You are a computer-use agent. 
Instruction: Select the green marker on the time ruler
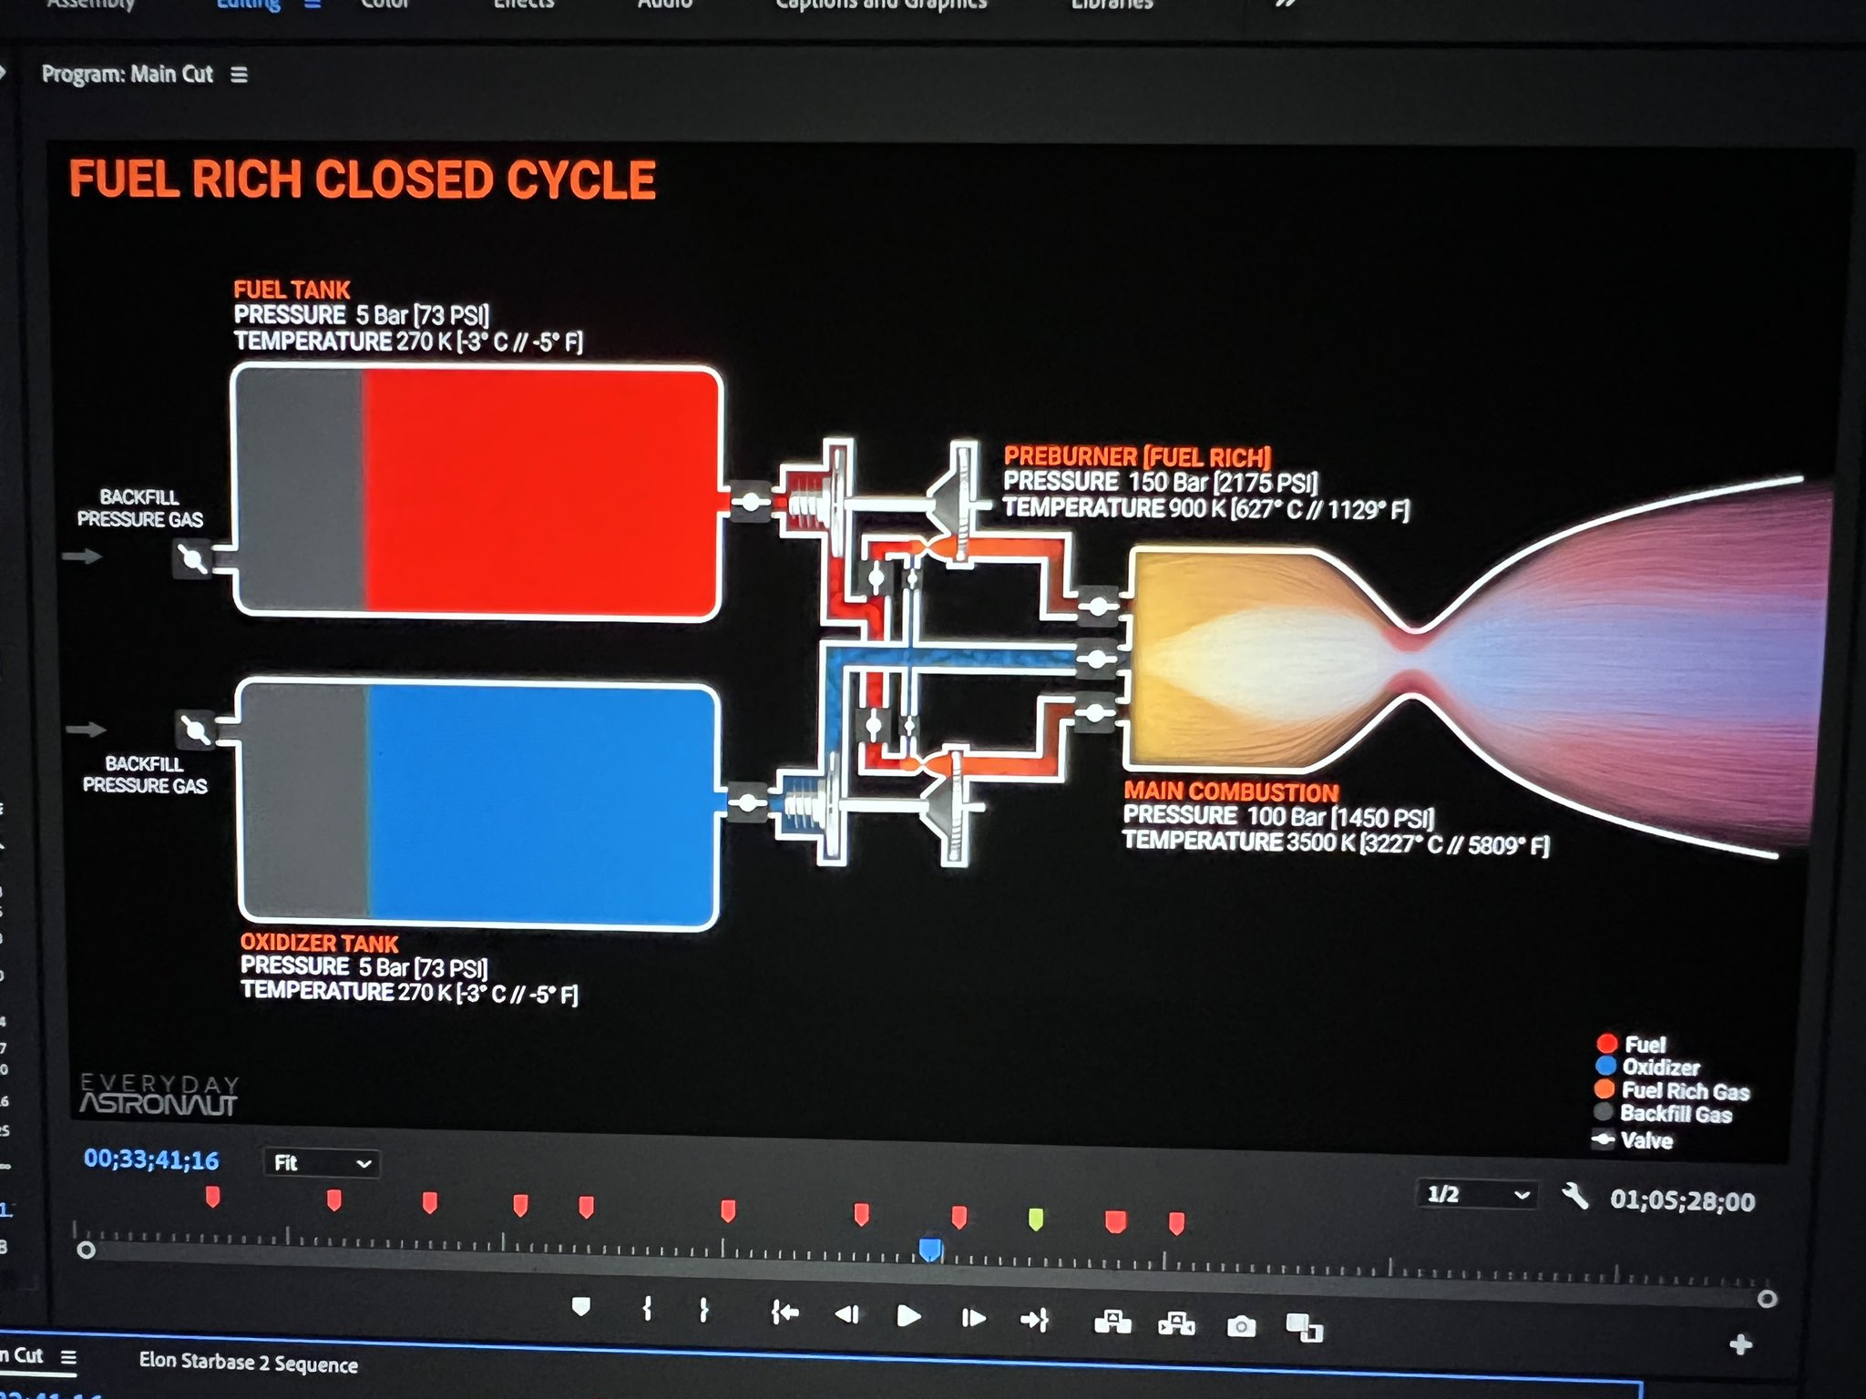pyautogui.click(x=1035, y=1219)
